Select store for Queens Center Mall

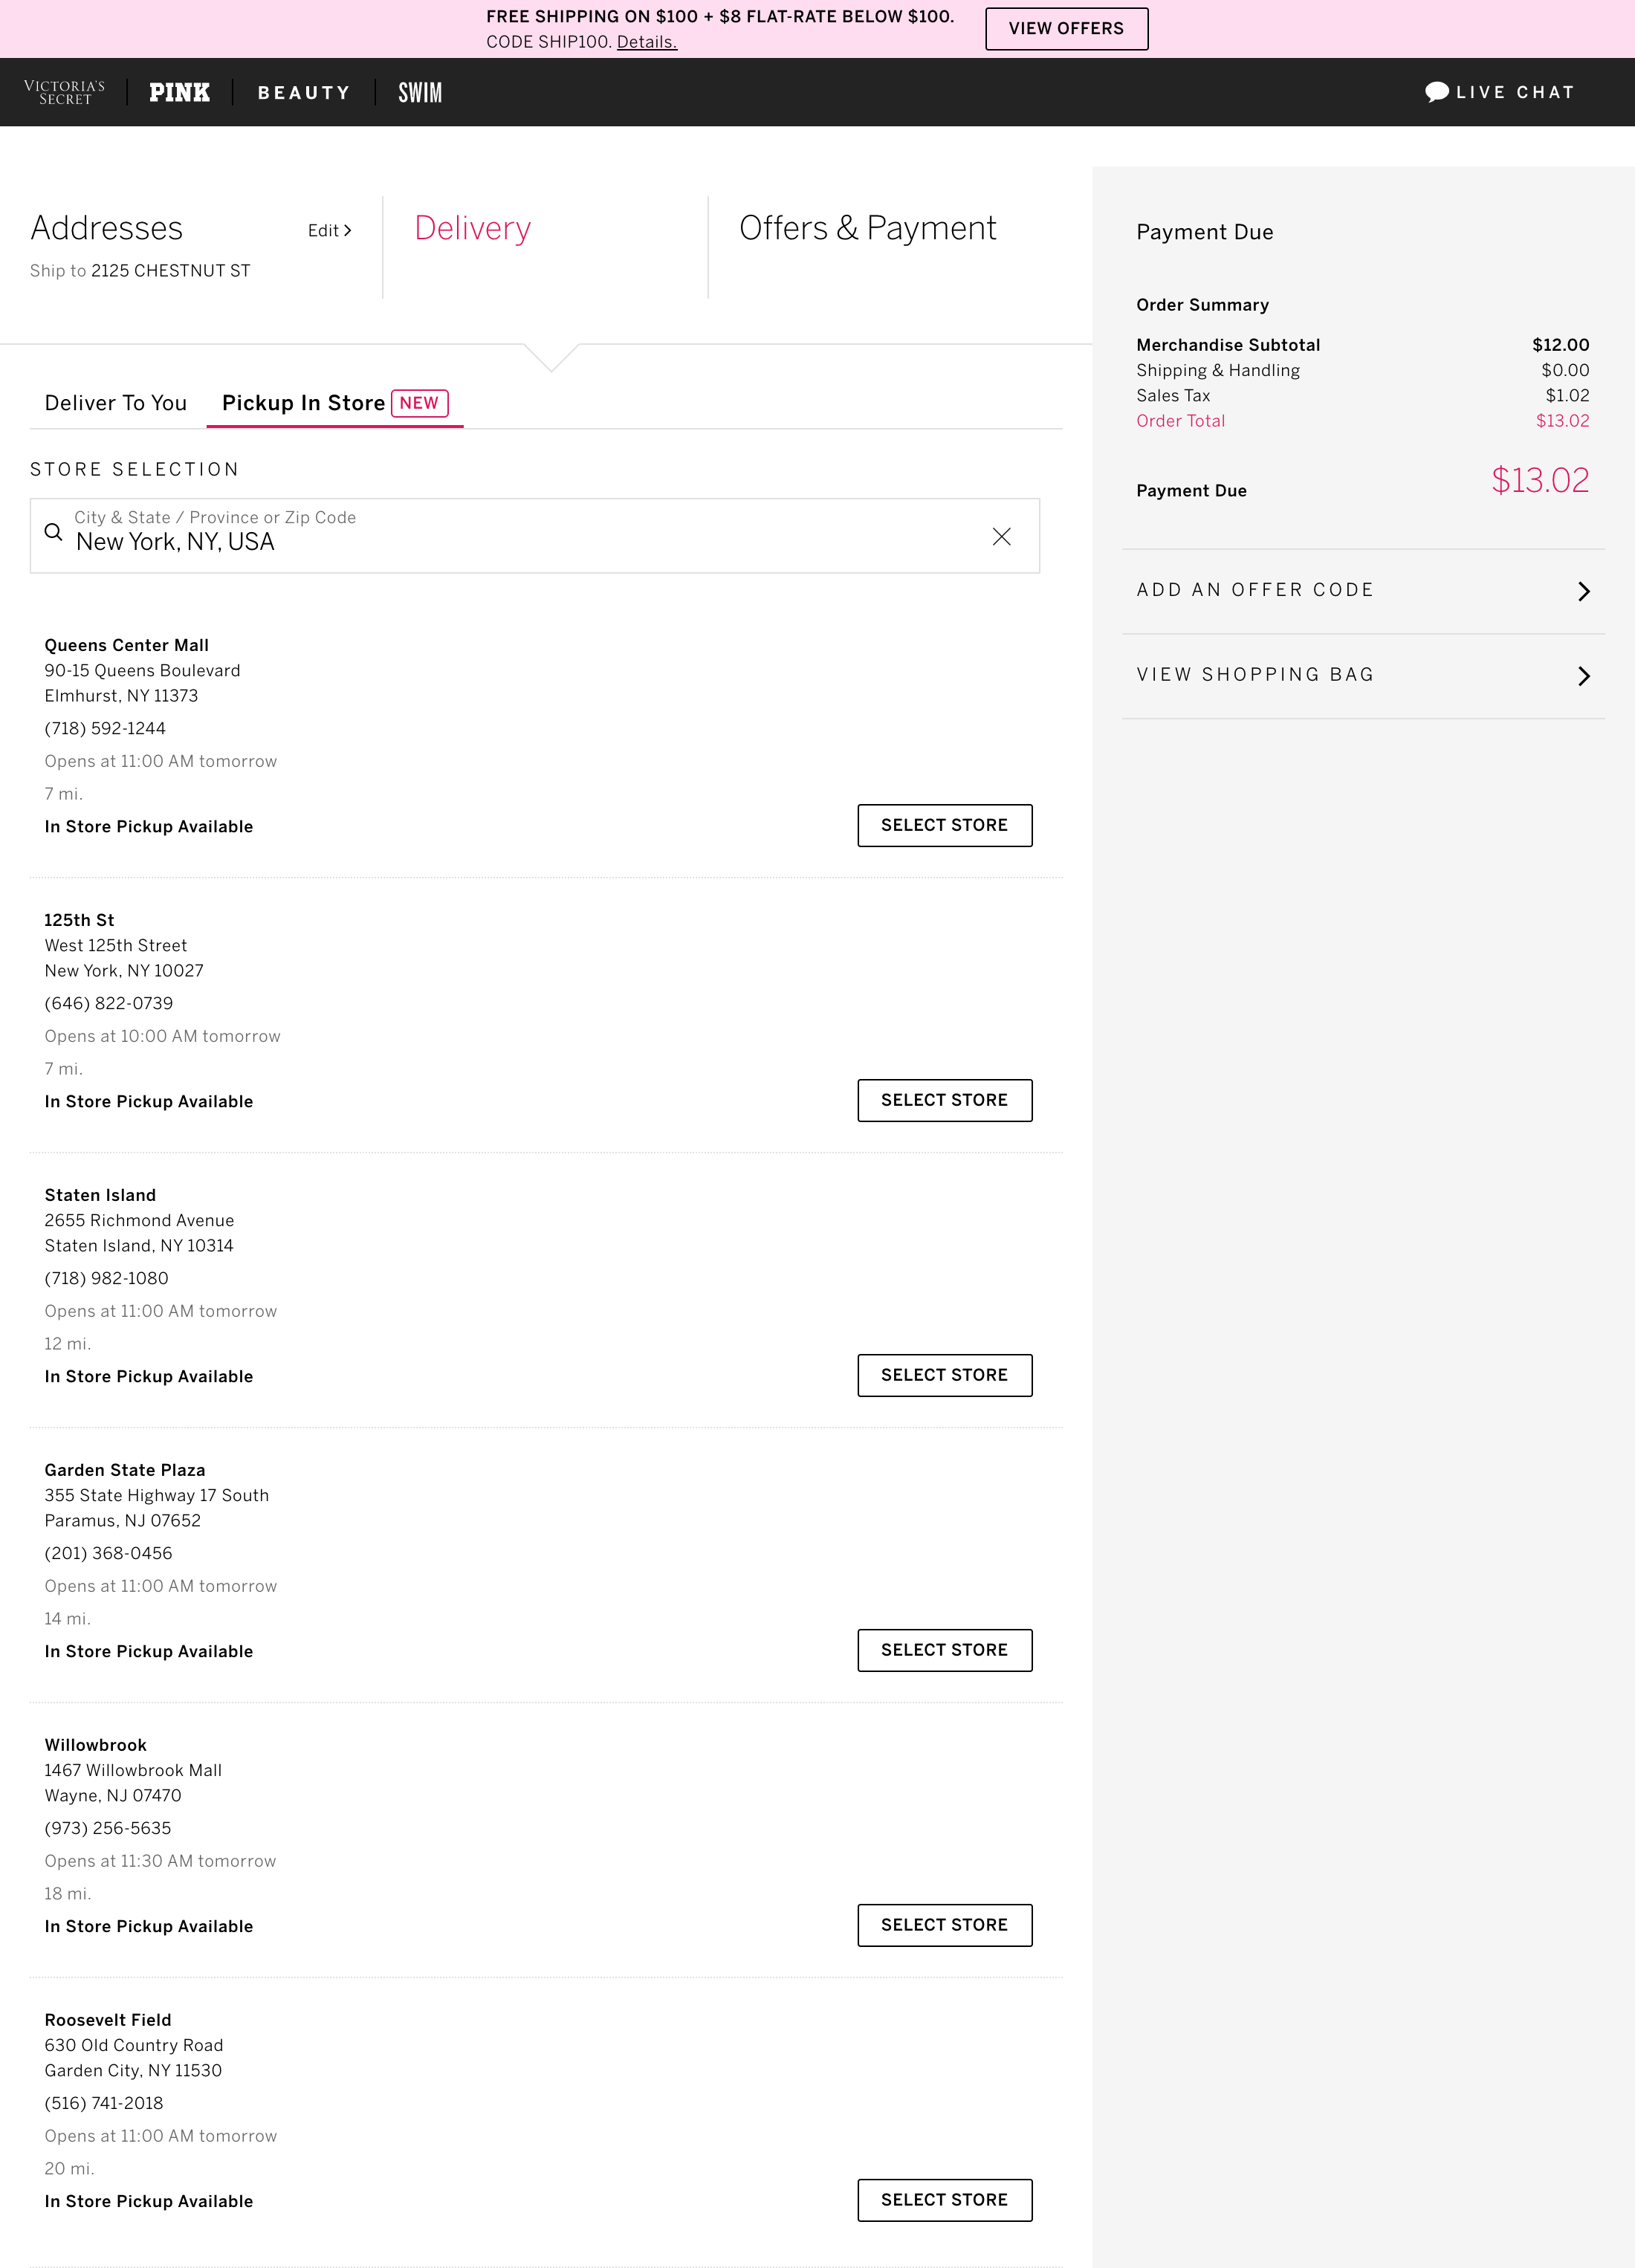(x=944, y=825)
